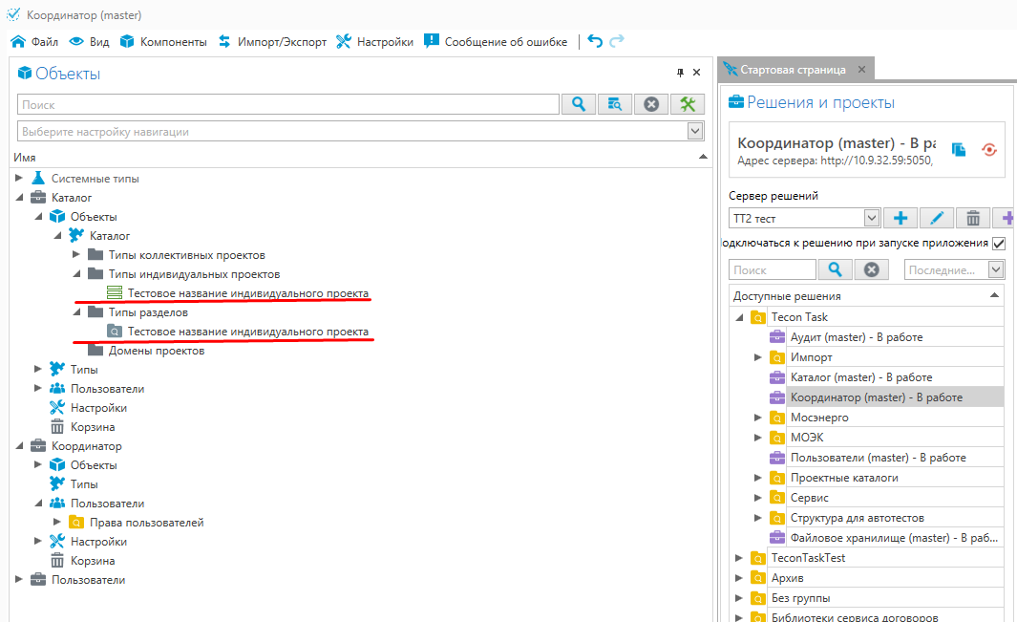Pin the Объекты panel
Screen dimensions: 1017x622
pos(681,73)
